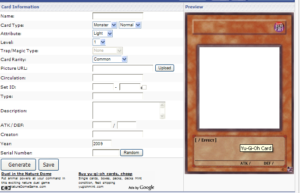This screenshot has width=300, height=193.
Task: Toggle the Set ID checkbox
Action: coord(144,87)
